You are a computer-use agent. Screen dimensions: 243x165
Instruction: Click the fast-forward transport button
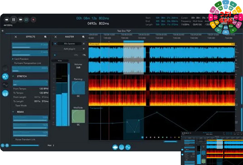coord(20,20)
